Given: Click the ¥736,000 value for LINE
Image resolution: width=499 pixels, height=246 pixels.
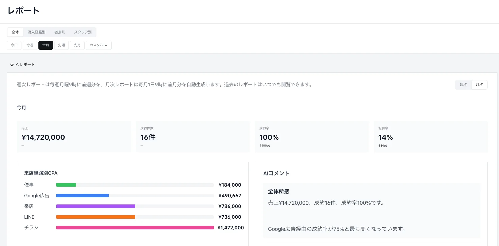Looking at the screenshot, I should point(230,217).
